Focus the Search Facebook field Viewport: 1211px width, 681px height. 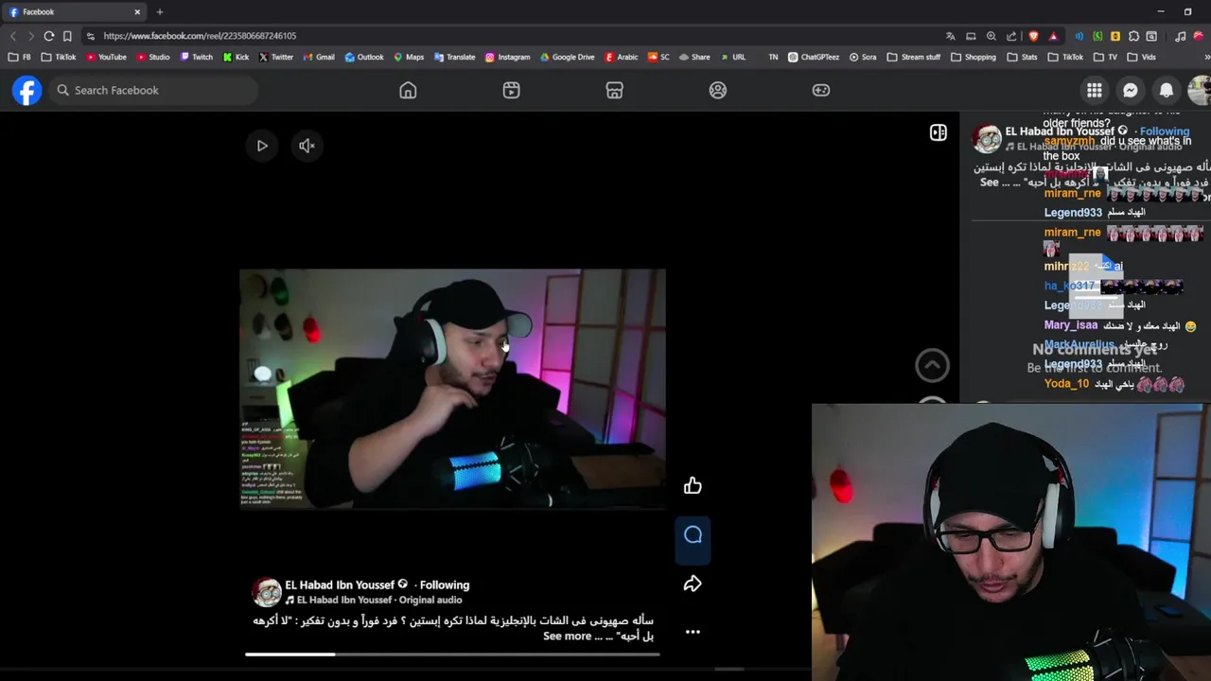point(153,90)
